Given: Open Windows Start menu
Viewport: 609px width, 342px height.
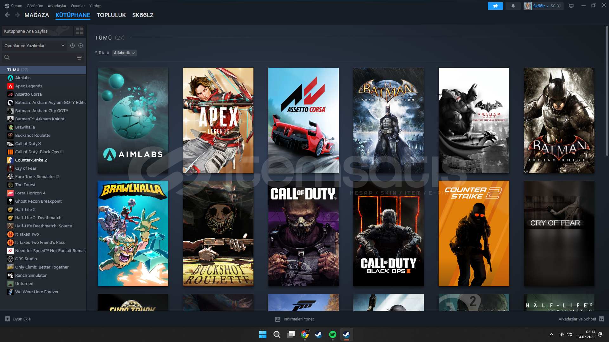Looking at the screenshot, I should [263, 334].
